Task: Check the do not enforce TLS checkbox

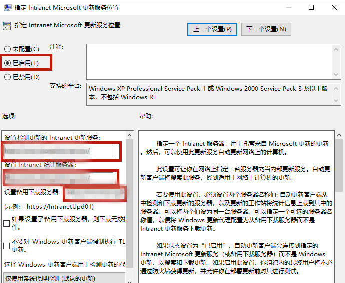Action: click(x=7, y=246)
